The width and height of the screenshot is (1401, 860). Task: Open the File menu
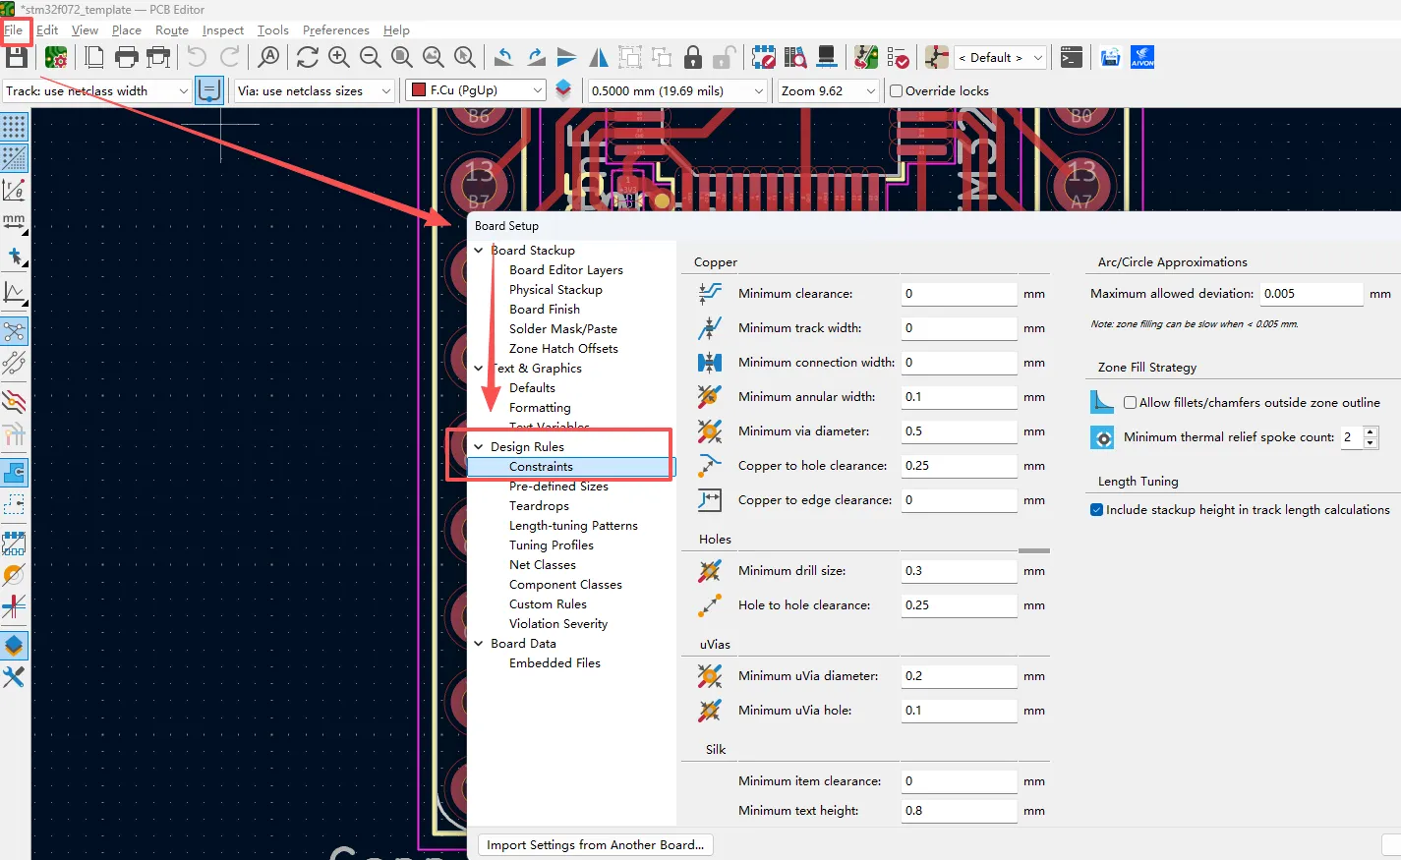coord(14,29)
